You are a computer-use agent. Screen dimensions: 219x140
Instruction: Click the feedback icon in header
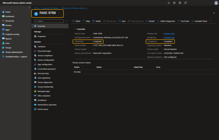pyautogui.click(x=186, y=3)
